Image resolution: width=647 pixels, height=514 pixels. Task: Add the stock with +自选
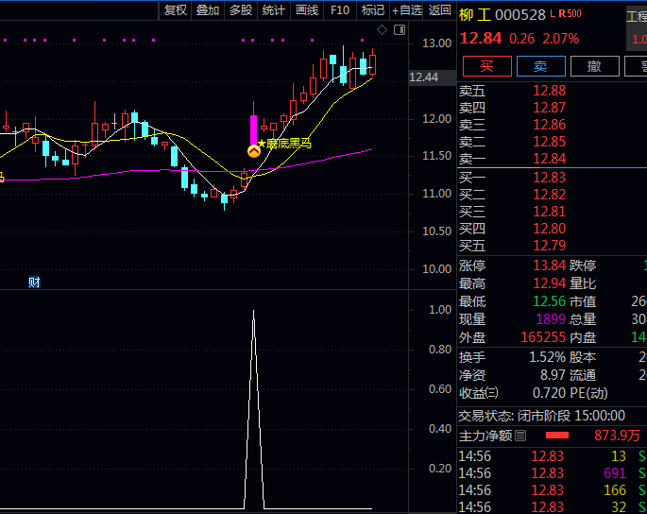click(x=406, y=9)
